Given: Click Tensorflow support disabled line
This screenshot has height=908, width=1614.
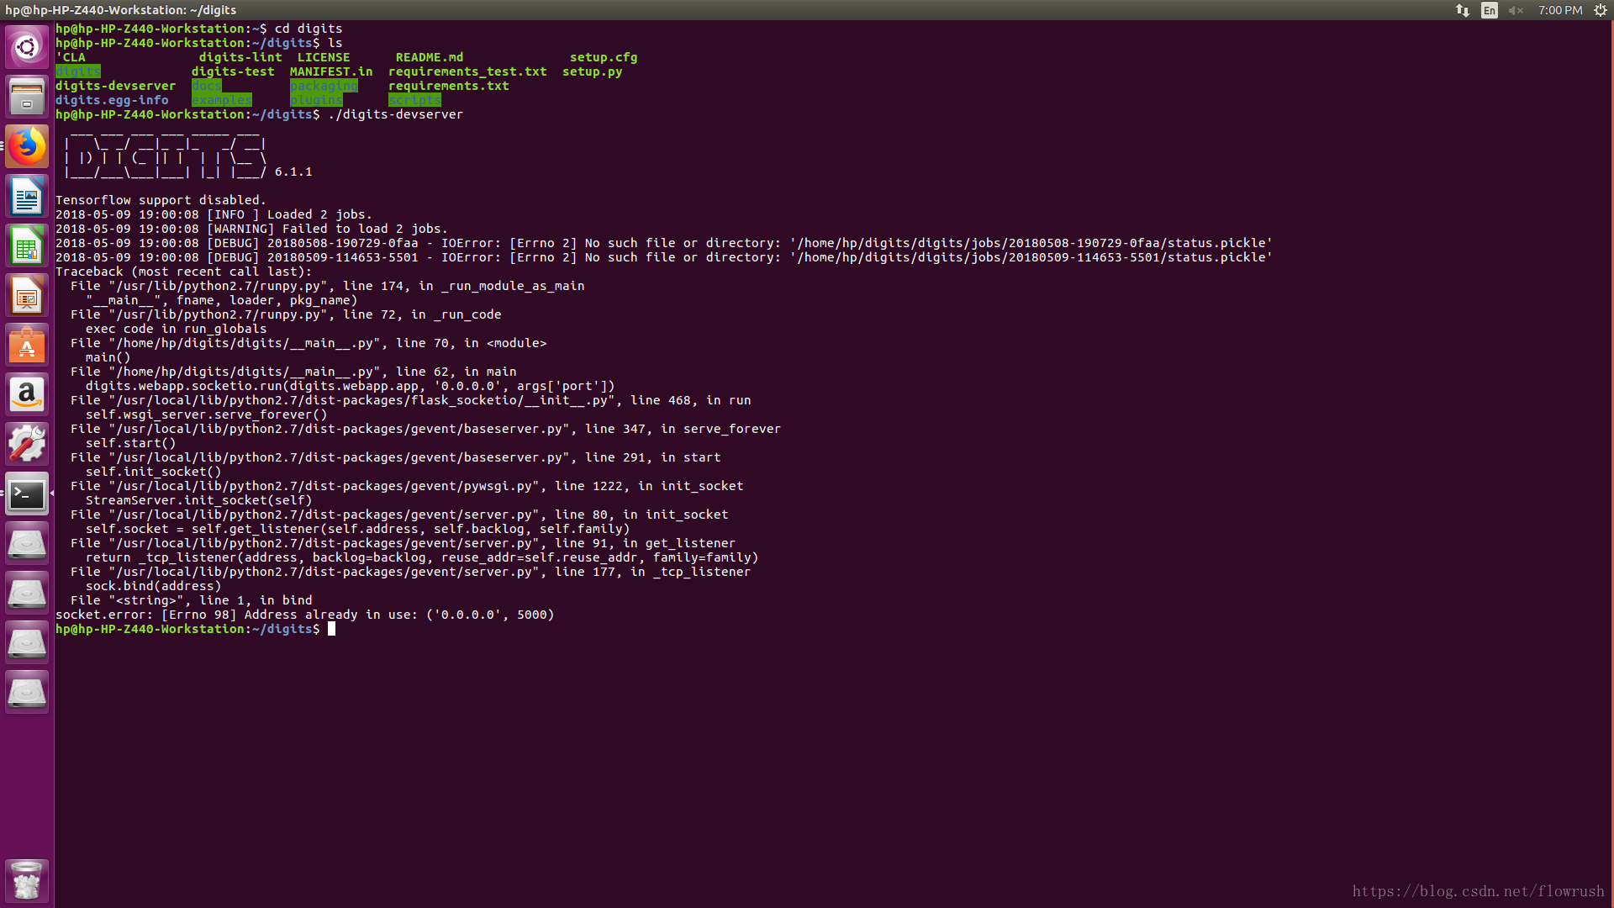Looking at the screenshot, I should (161, 200).
